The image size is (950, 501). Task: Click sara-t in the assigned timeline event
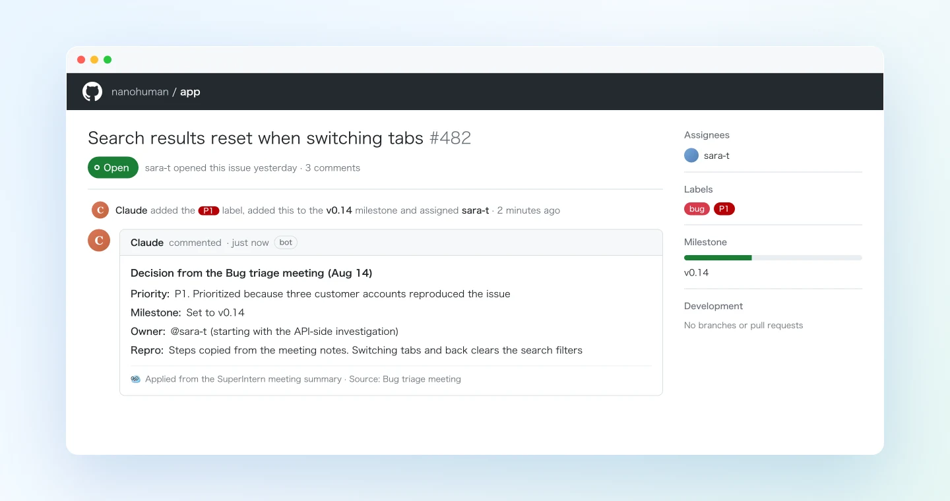pyautogui.click(x=475, y=210)
